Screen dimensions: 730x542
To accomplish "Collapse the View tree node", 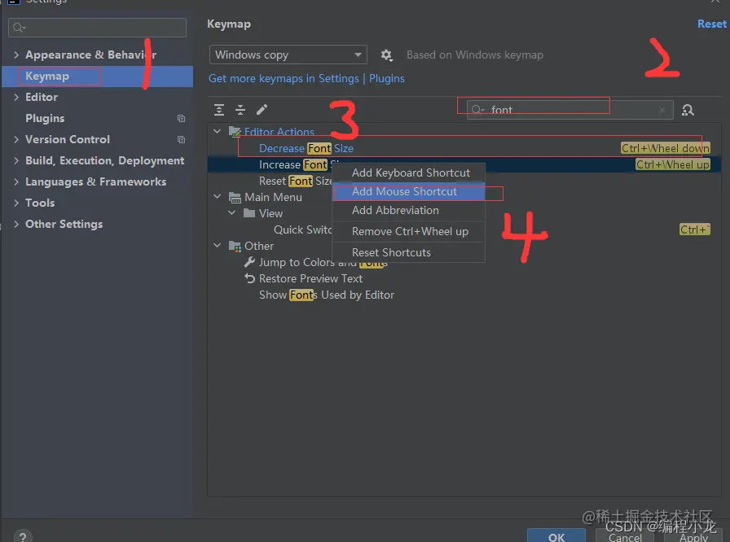I will tap(232, 213).
